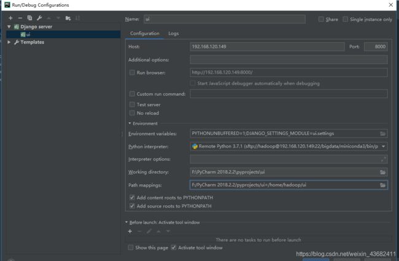Uncheck Add source roots to PYTHONPATH

pyautogui.click(x=132, y=206)
